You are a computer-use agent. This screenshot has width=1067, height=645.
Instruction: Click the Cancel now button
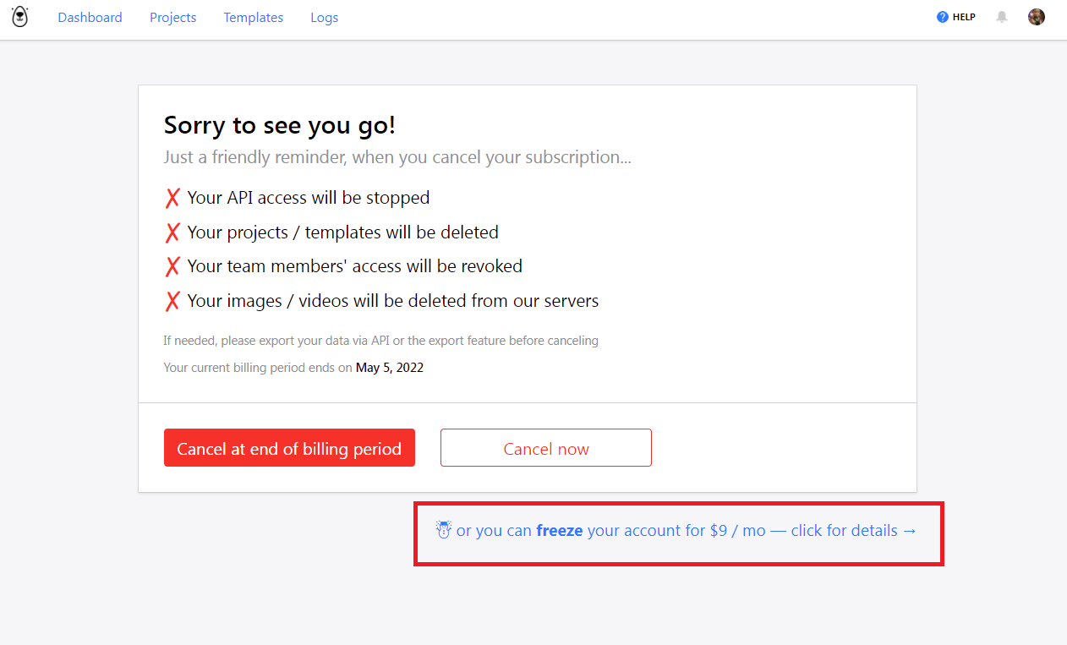(545, 448)
